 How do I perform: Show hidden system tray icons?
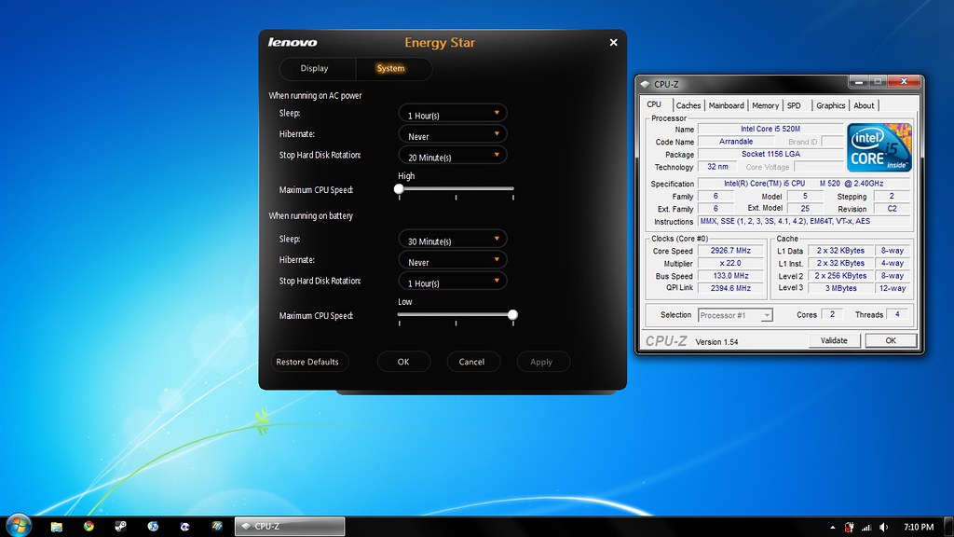pos(832,528)
